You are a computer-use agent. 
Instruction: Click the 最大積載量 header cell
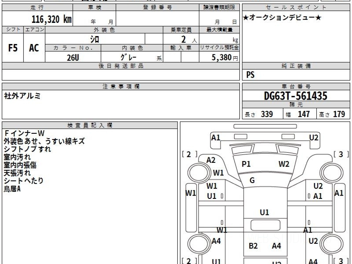coord(219,30)
